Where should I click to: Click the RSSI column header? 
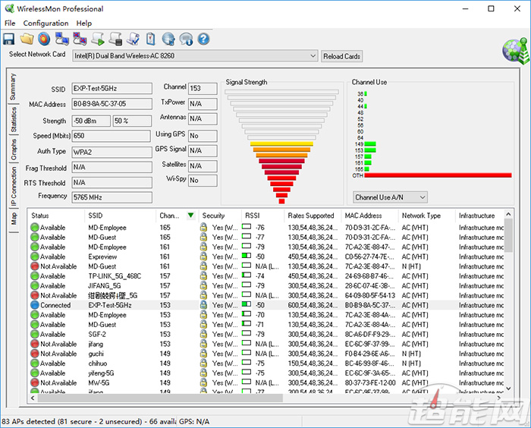[x=253, y=216]
